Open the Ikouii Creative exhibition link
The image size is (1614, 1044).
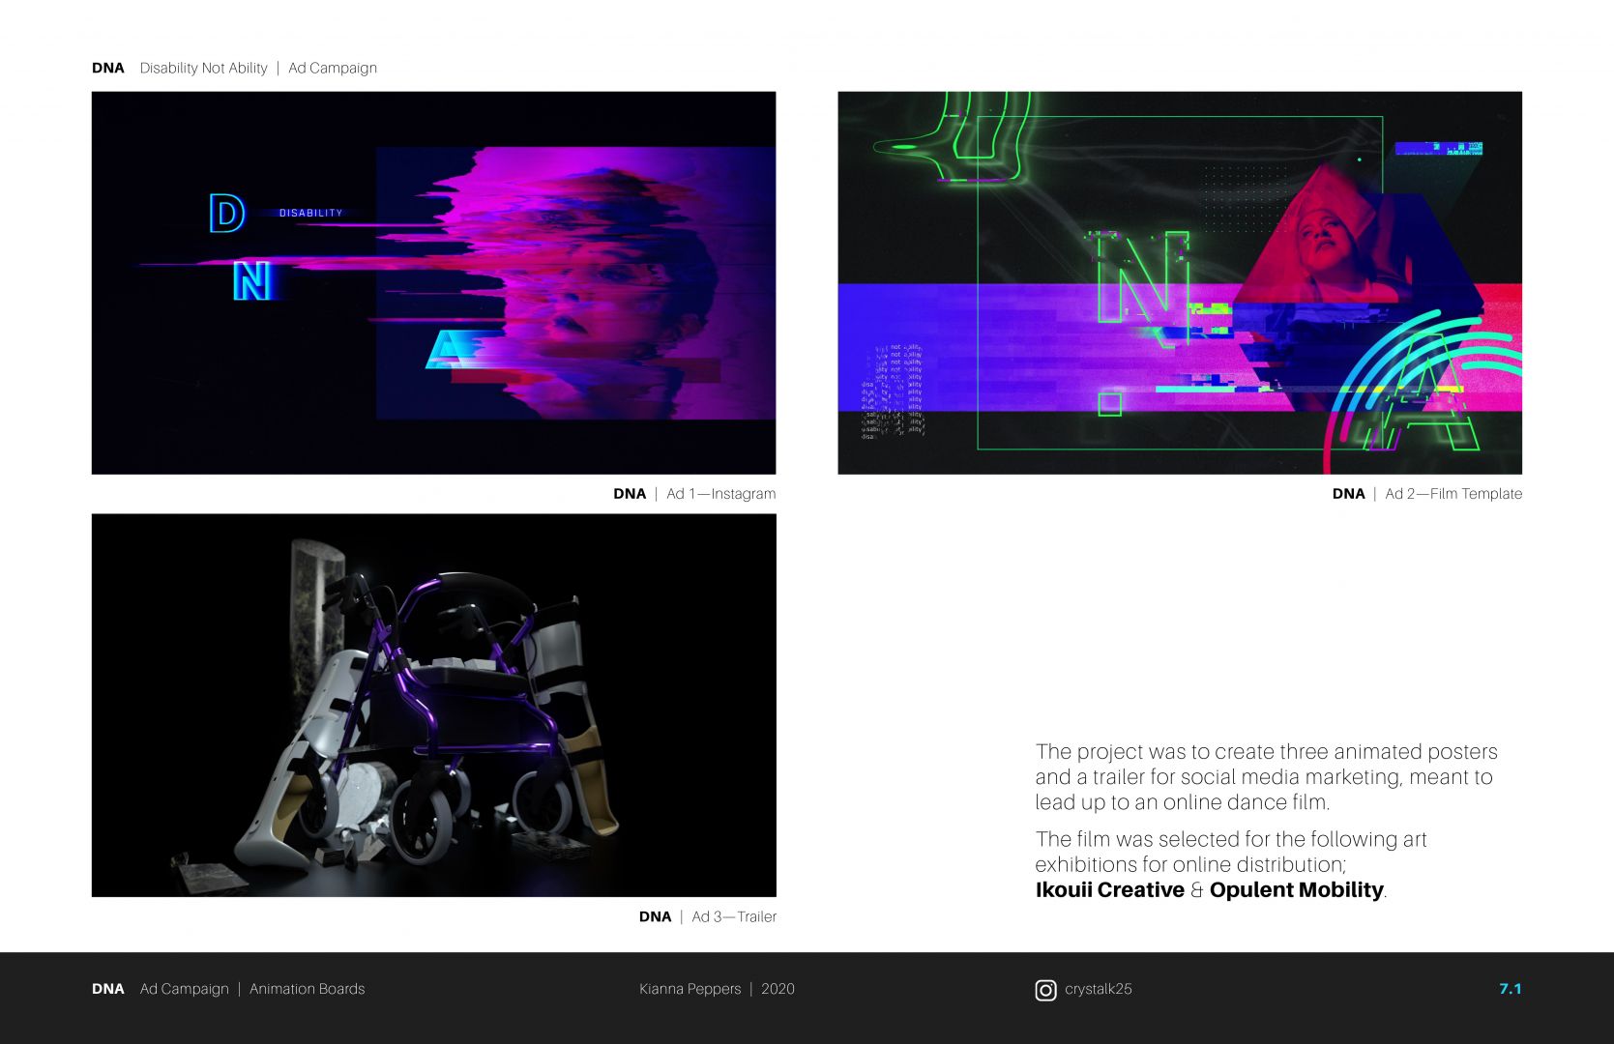point(1109,890)
